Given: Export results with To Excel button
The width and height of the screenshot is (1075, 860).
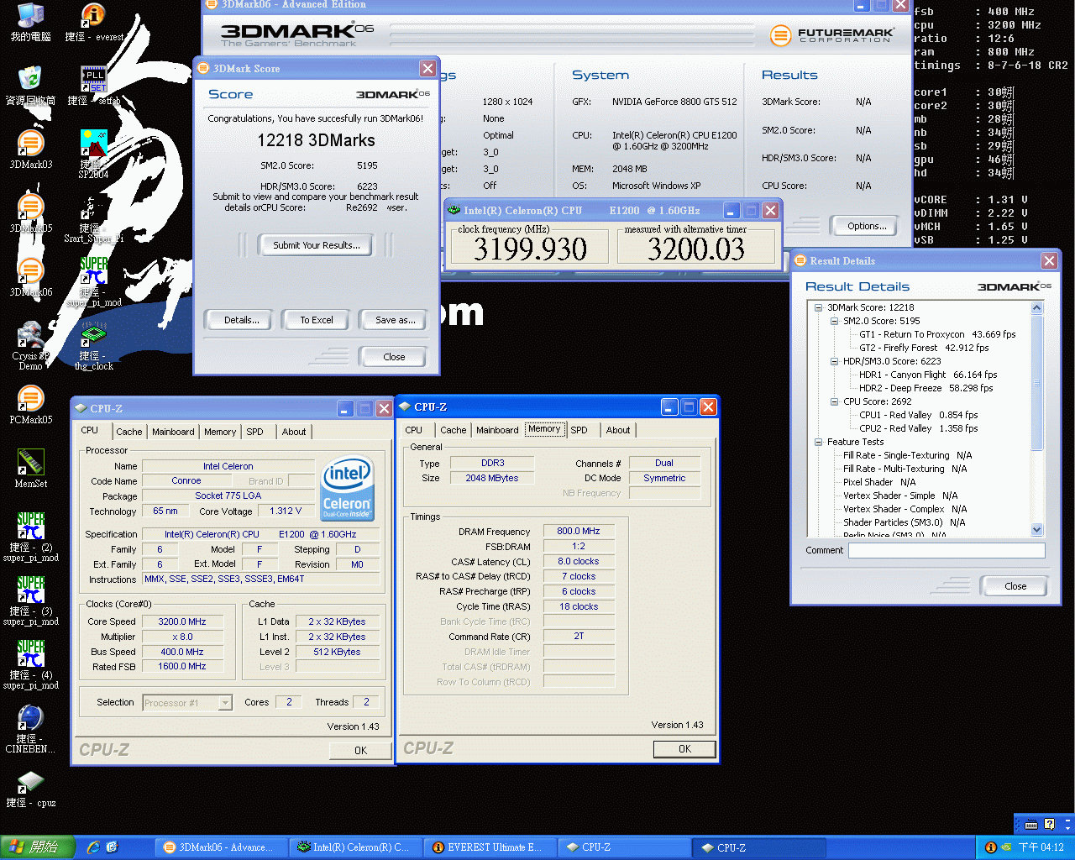Looking at the screenshot, I should 317,320.
